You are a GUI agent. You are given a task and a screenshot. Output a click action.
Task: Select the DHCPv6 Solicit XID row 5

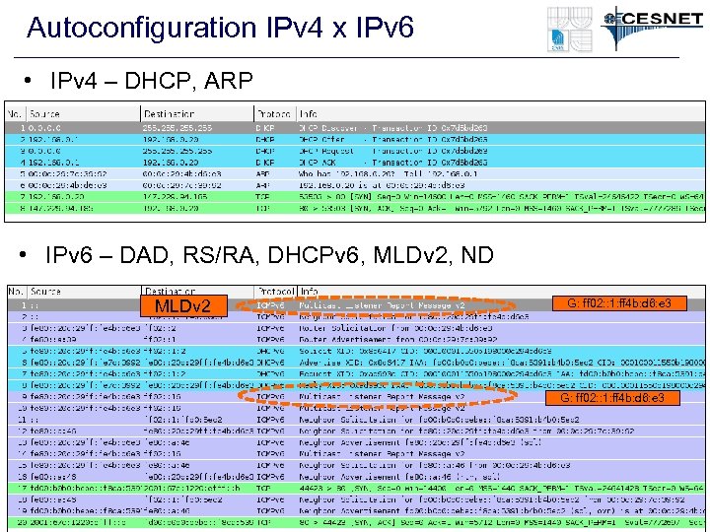(356, 351)
